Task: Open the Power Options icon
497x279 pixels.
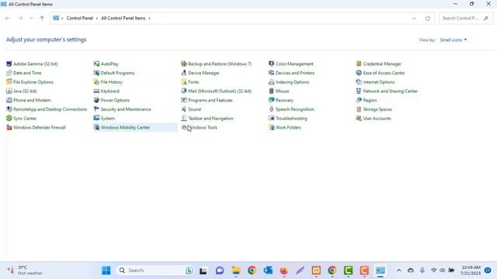Action: 96,100
